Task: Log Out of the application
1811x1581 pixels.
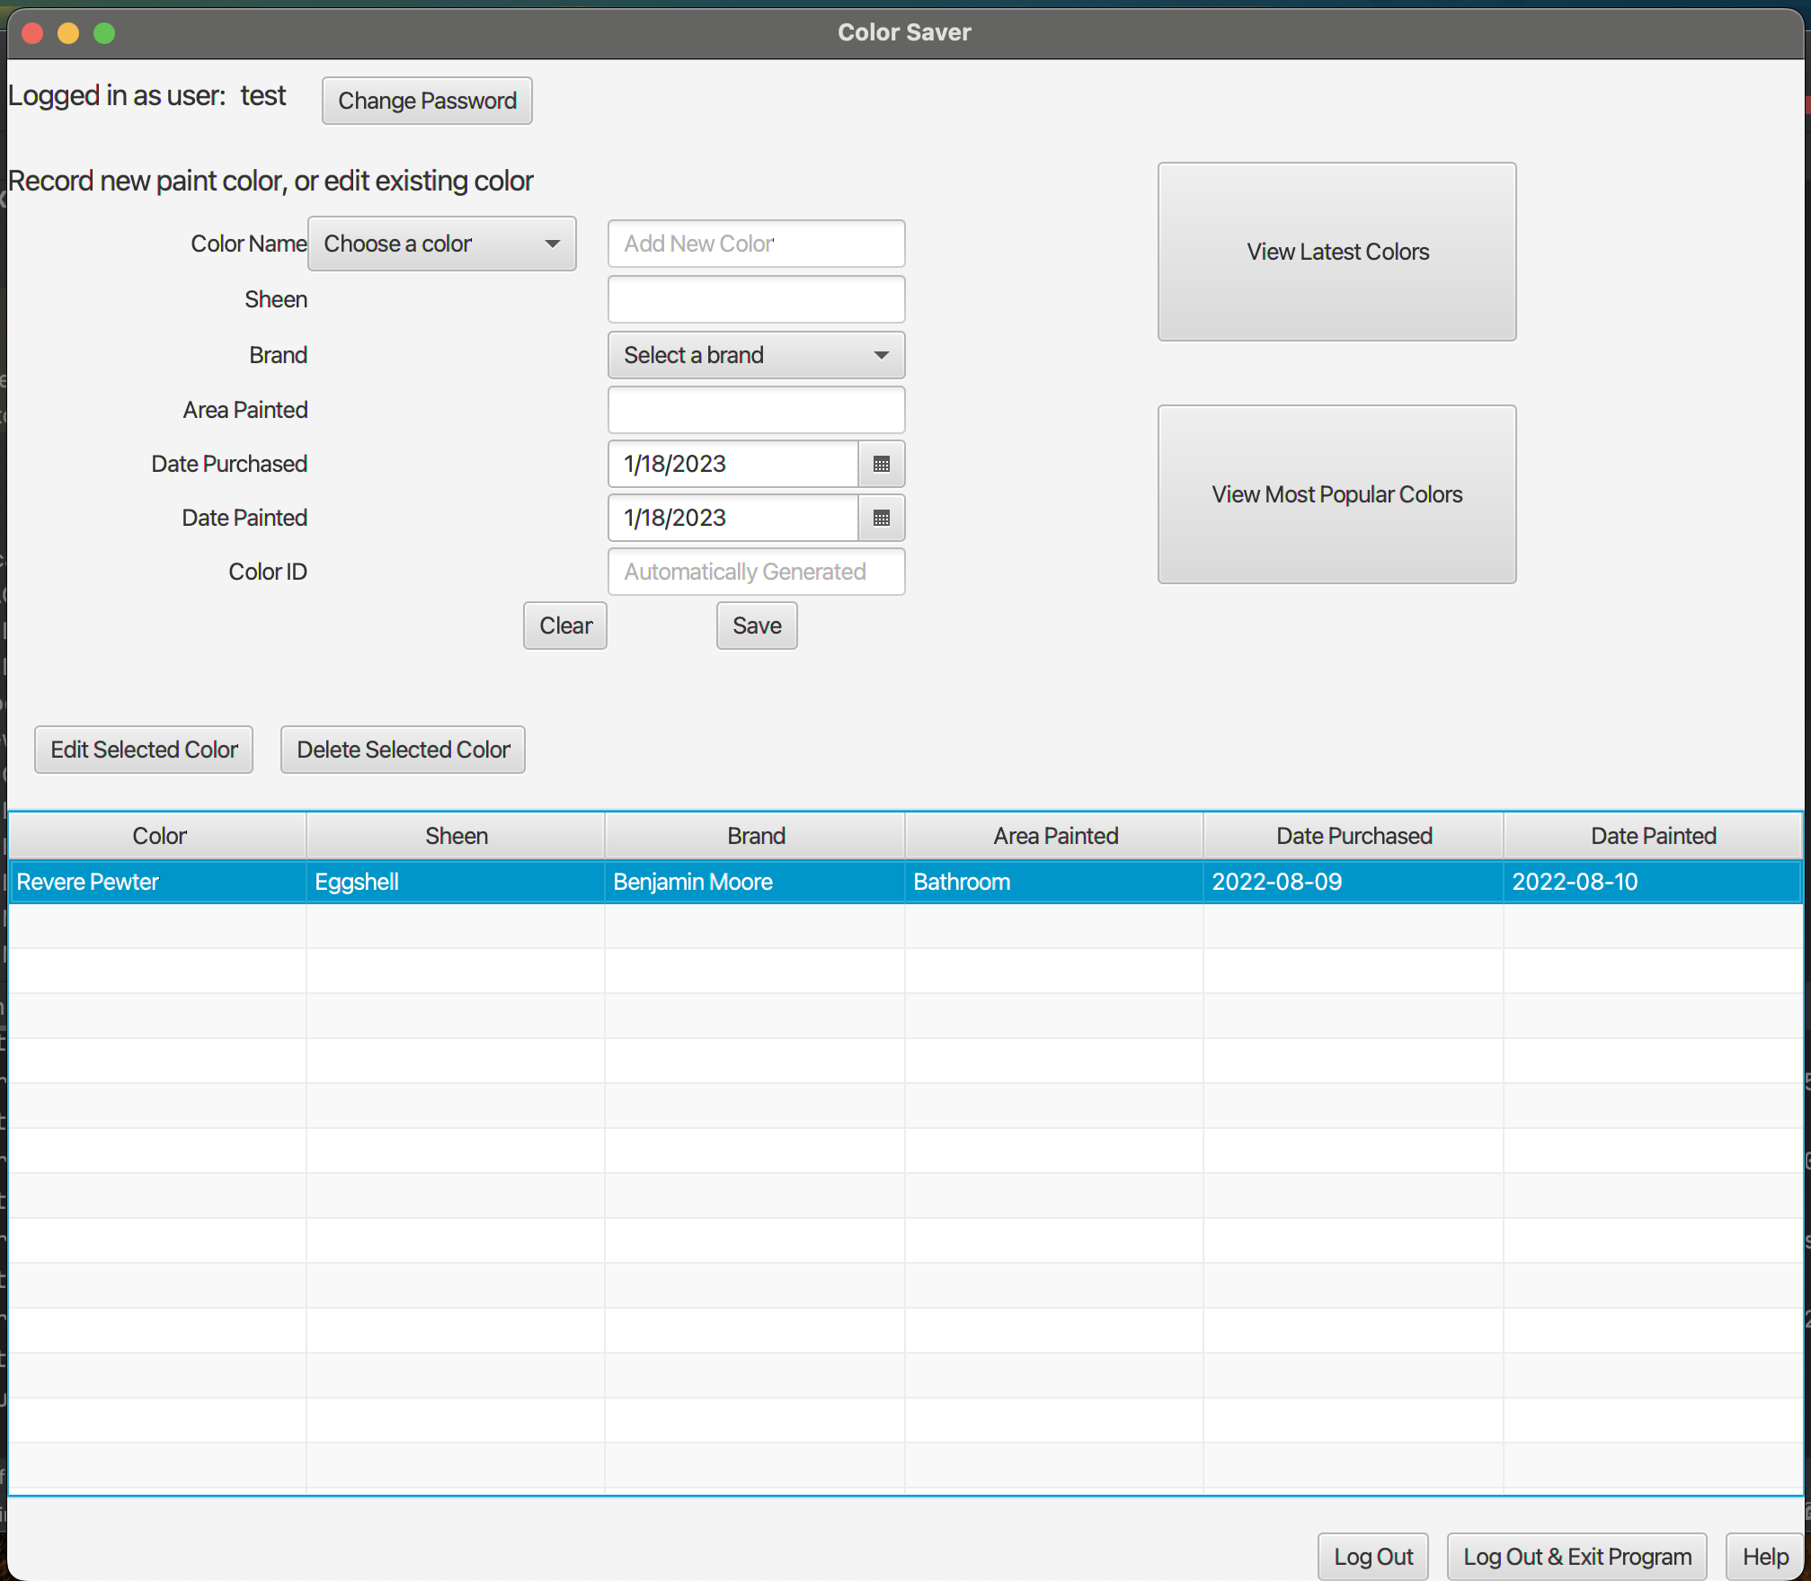Action: [1372, 1557]
